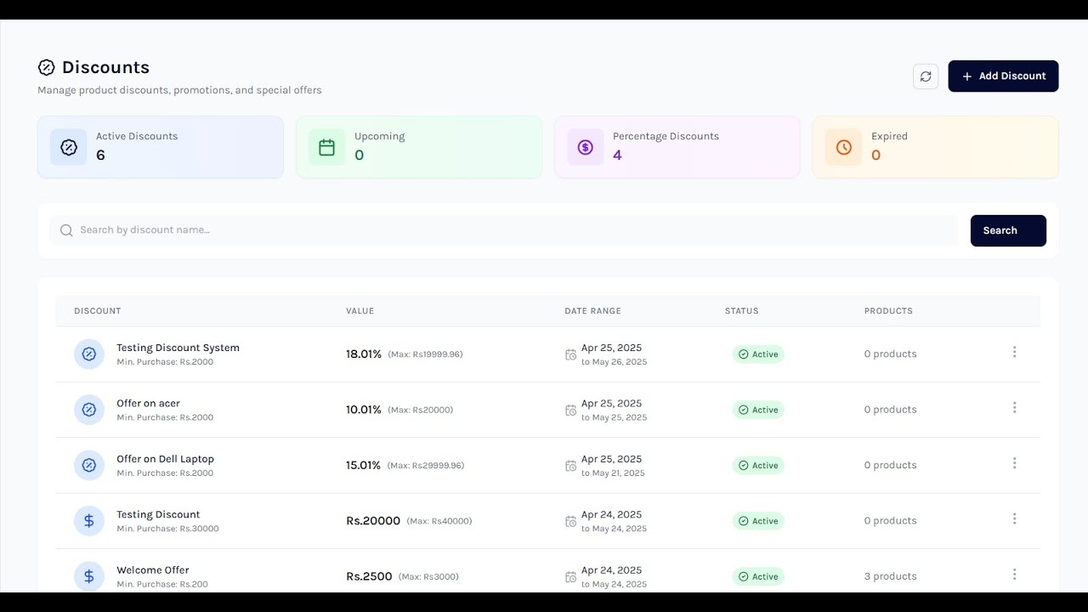The image size is (1088, 612).
Task: Click the magnifier icon in search field
Action: 66,230
